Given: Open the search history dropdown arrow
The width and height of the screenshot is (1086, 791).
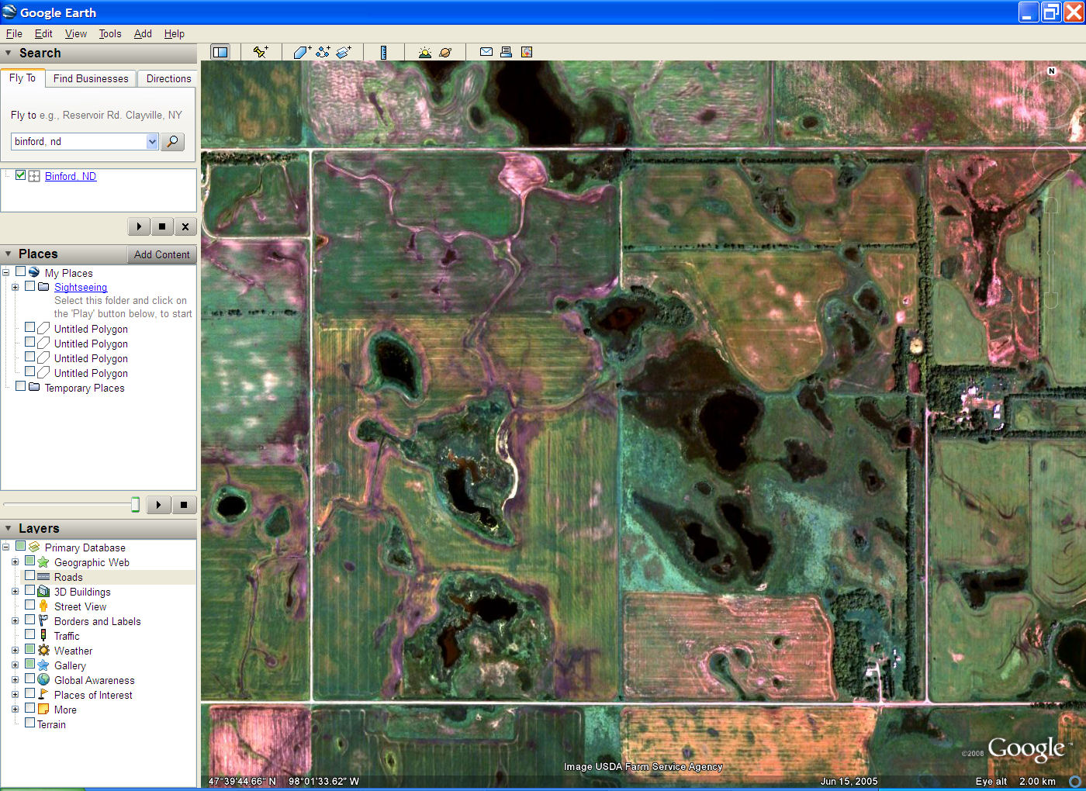Looking at the screenshot, I should [152, 141].
